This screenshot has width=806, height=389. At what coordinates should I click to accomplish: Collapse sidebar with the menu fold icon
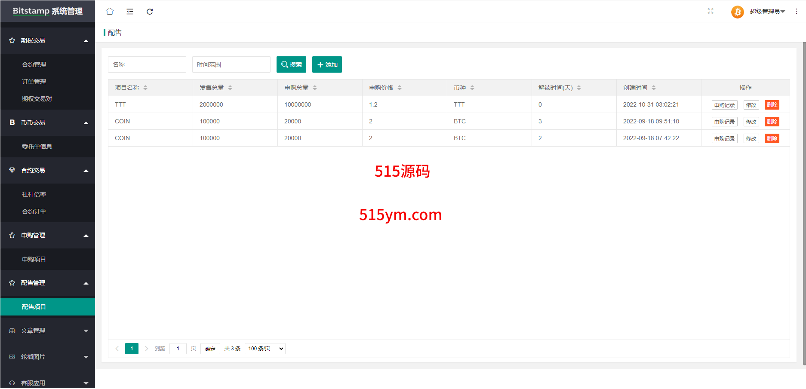[130, 12]
